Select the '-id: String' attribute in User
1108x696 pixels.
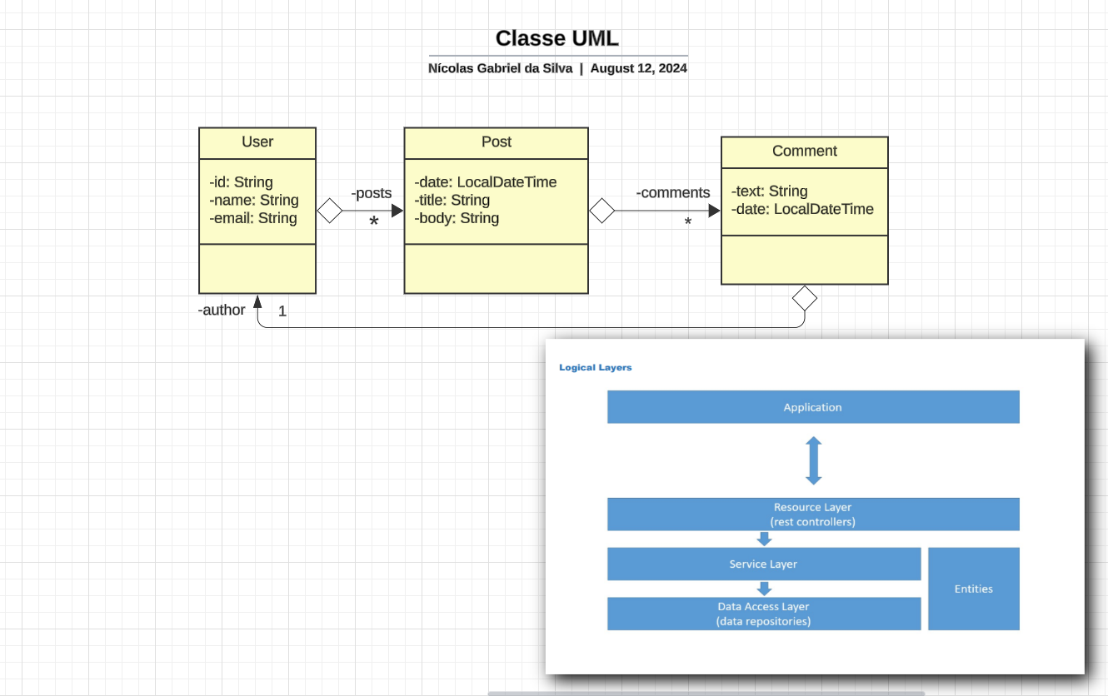[241, 182]
